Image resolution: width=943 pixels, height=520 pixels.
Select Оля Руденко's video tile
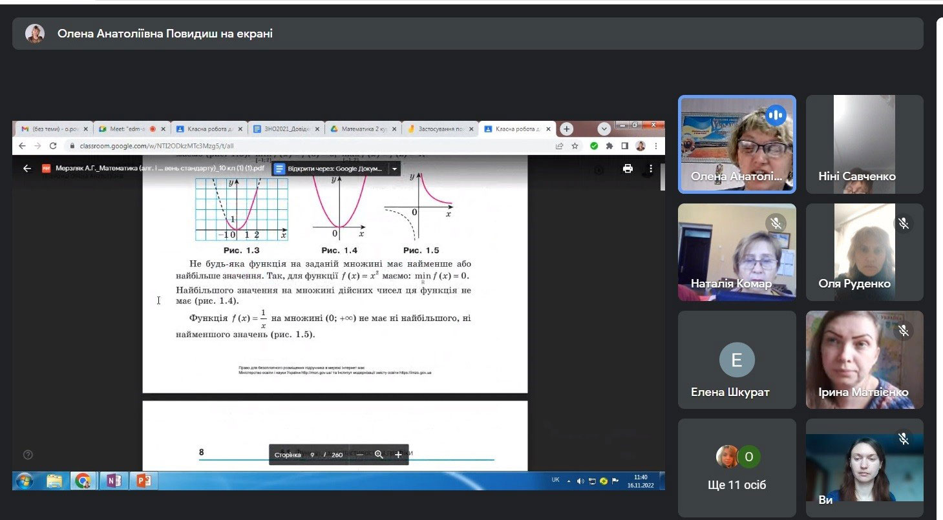[864, 253]
